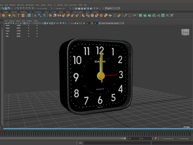Click the orange polygon sphere shelf icon
The height and width of the screenshot is (145, 193).
point(3,15)
